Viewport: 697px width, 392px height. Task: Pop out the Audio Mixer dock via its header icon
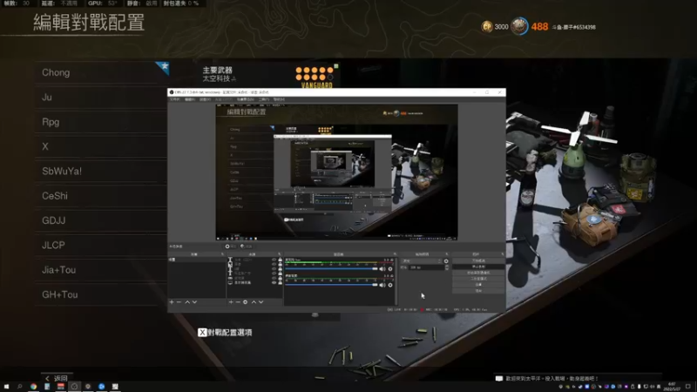point(395,254)
